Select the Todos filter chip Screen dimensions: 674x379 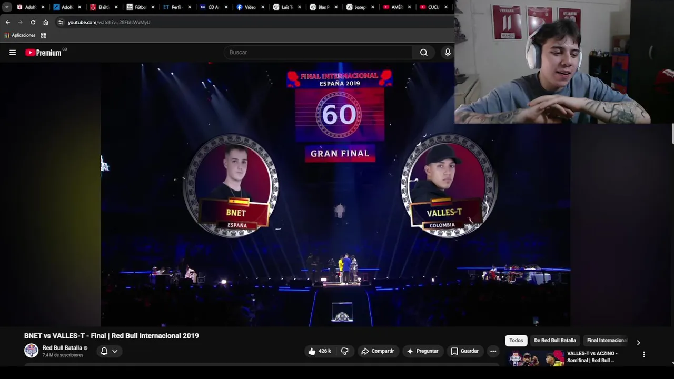[x=516, y=341]
